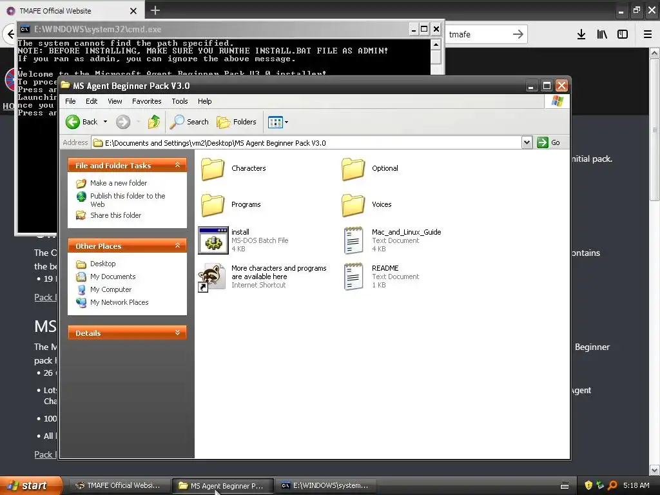The image size is (660, 495).
Task: Open a new Firefox tab with plus button
Action: (x=155, y=10)
